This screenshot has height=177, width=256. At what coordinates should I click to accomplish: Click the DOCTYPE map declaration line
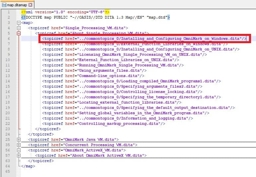[96, 18]
